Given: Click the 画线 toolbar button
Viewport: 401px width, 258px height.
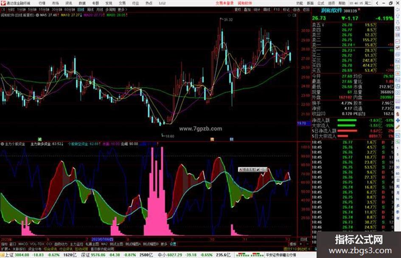Looking at the screenshot, I should click(267, 9).
